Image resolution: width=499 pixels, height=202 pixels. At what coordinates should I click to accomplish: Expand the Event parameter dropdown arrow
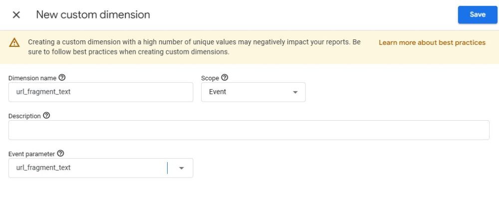[182, 168]
